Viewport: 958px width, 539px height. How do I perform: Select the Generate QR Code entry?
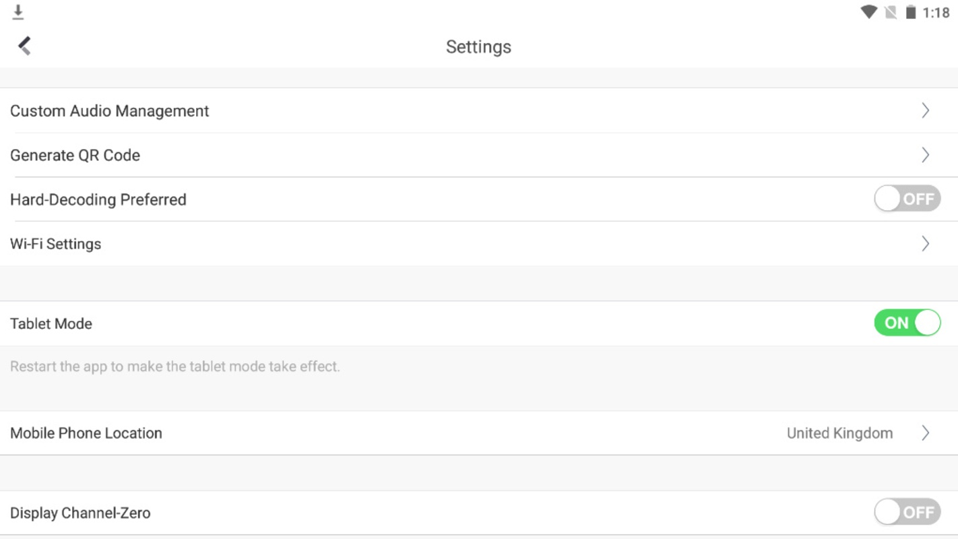coord(479,155)
